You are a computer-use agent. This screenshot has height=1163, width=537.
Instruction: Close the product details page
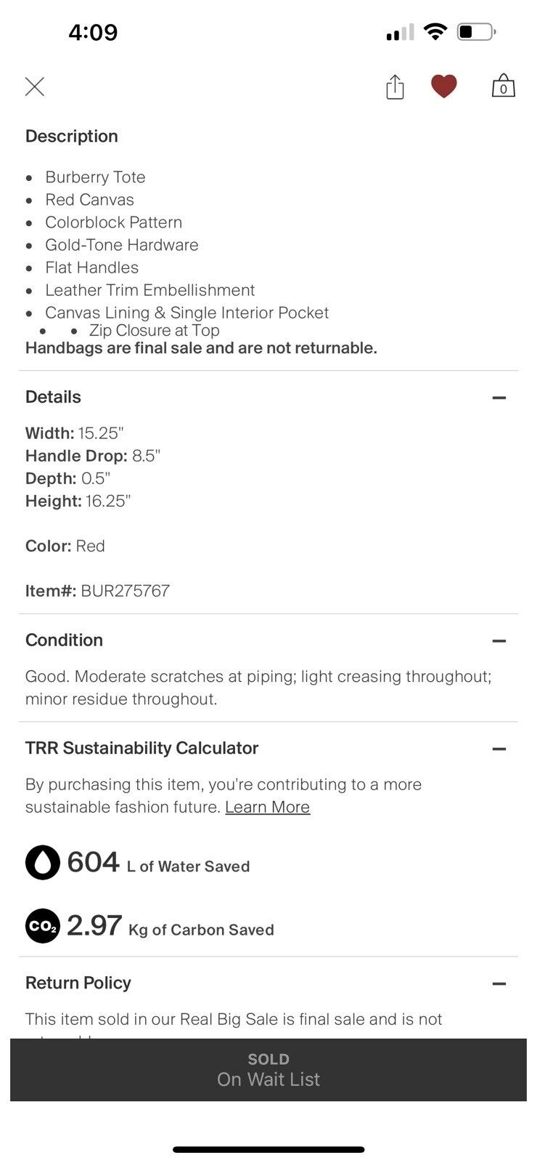point(35,87)
